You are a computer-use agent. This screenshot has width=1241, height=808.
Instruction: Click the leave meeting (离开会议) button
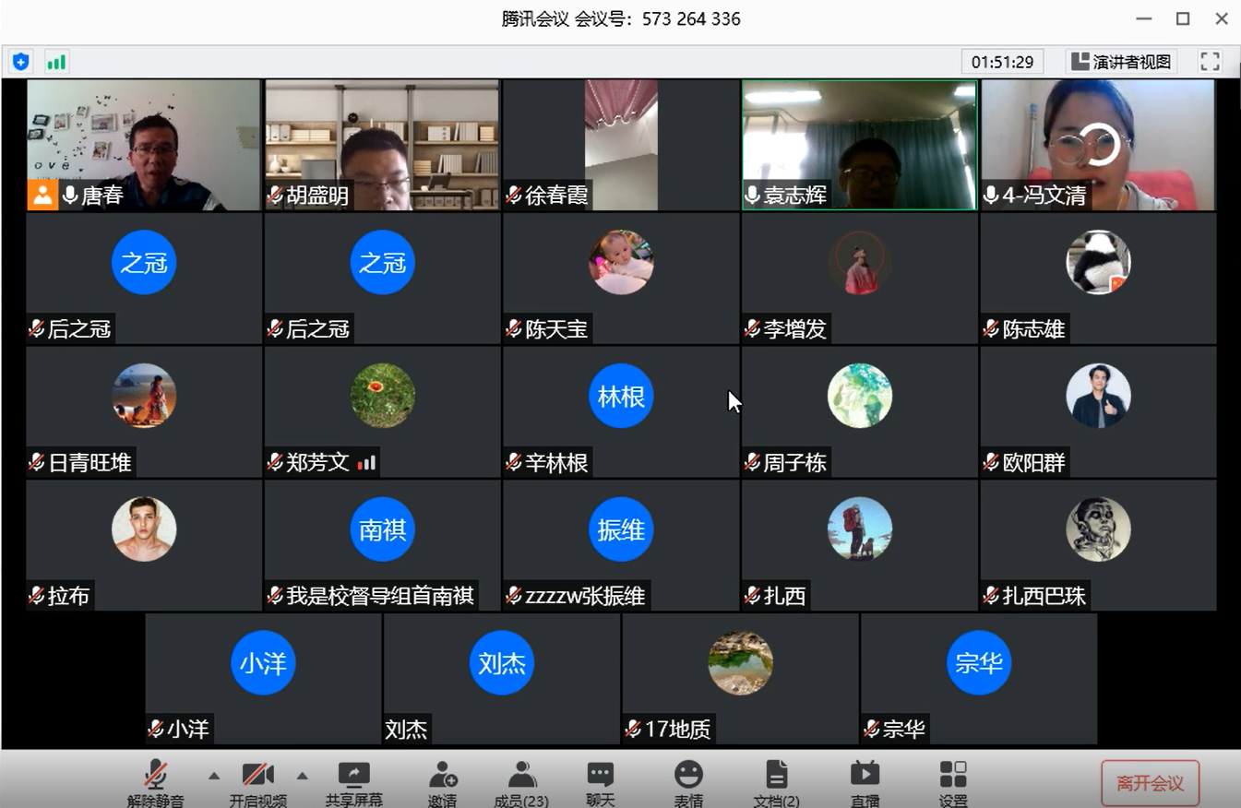tap(1150, 783)
